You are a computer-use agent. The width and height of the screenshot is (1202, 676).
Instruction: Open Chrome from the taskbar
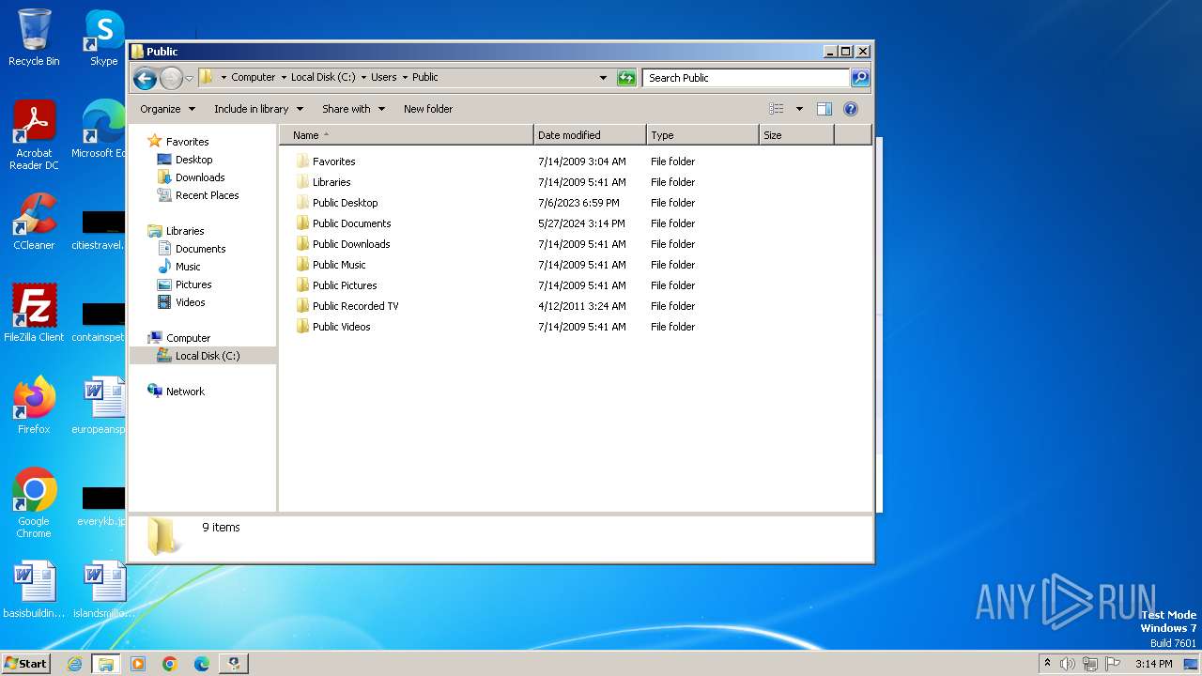coord(170,664)
